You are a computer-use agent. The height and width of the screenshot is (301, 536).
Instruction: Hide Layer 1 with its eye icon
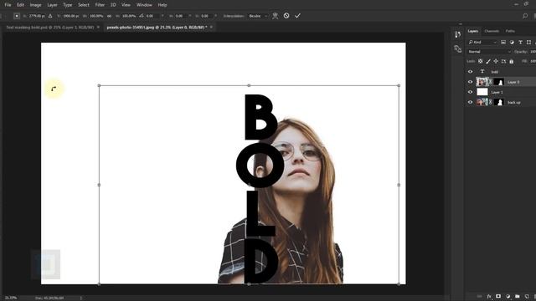click(471, 92)
